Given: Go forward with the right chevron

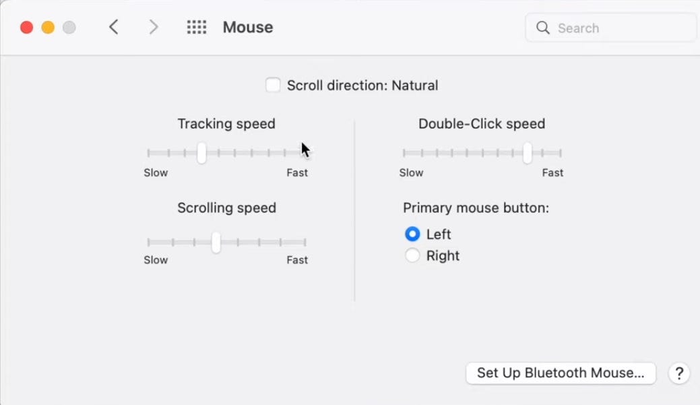Looking at the screenshot, I should click(154, 27).
